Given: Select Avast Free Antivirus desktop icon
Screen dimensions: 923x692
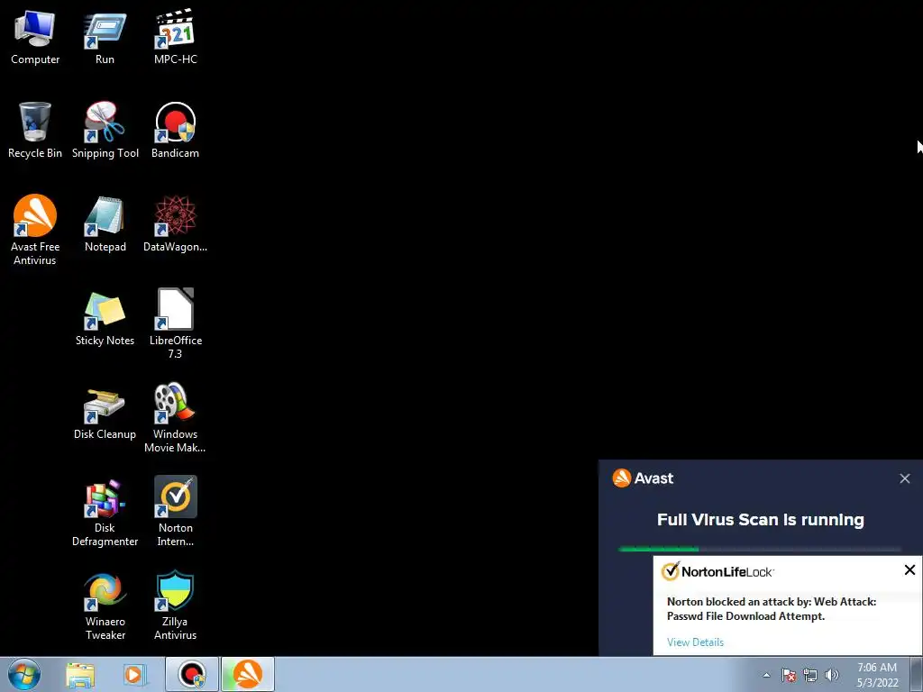Looking at the screenshot, I should [35, 230].
